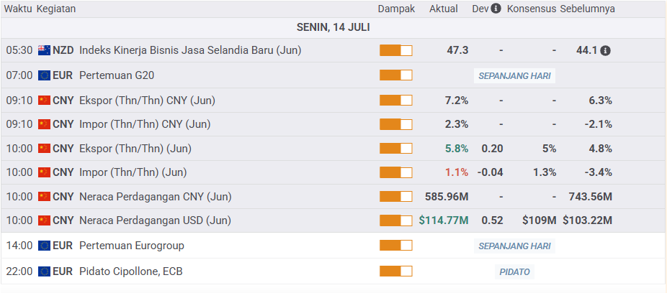Click the Pidato badge for Cipollone

(514, 271)
